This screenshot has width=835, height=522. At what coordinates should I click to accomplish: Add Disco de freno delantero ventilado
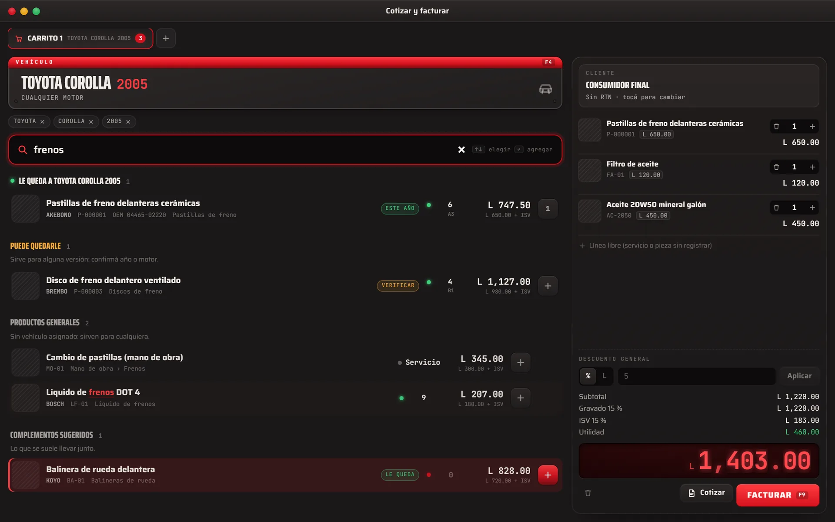[x=548, y=286]
